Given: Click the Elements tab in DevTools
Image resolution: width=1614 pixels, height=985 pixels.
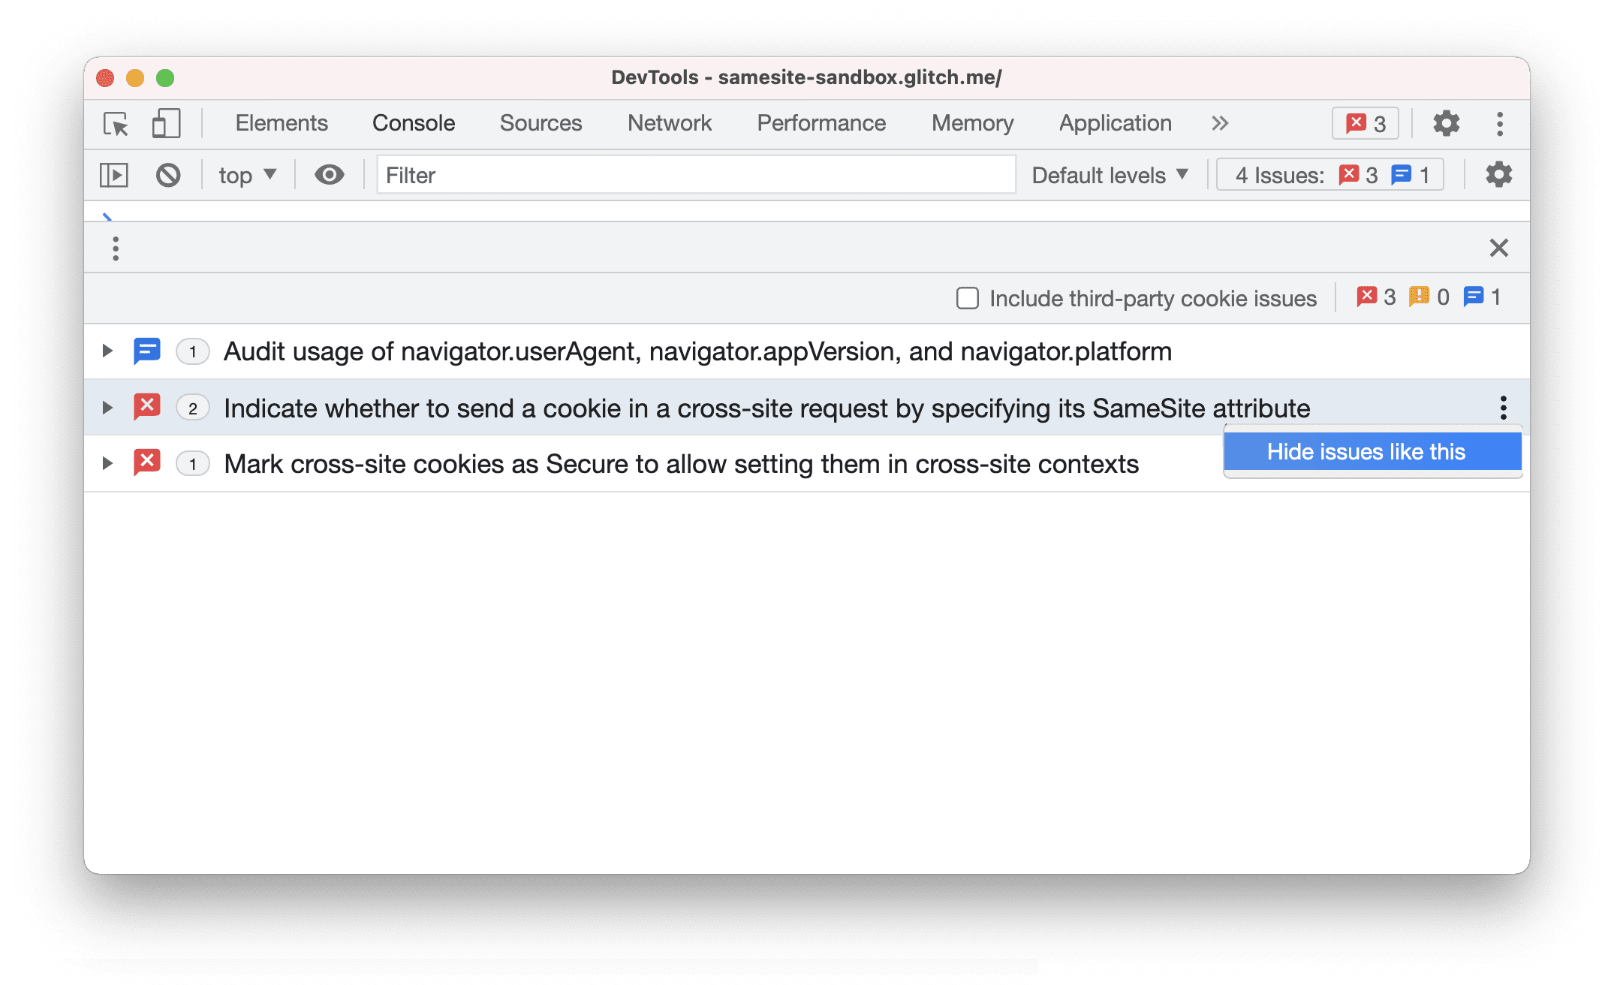Looking at the screenshot, I should pos(282,123).
